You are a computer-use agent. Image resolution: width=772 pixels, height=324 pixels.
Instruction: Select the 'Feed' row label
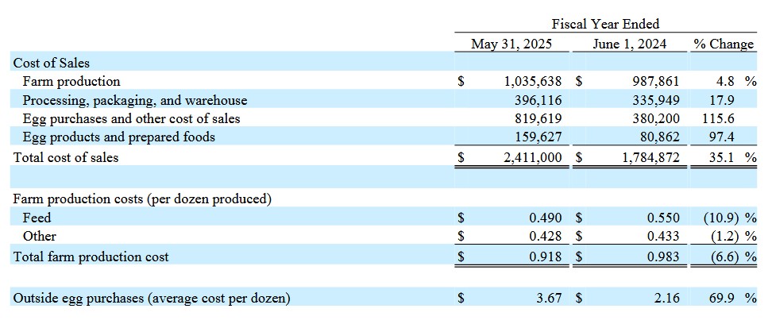pos(37,218)
